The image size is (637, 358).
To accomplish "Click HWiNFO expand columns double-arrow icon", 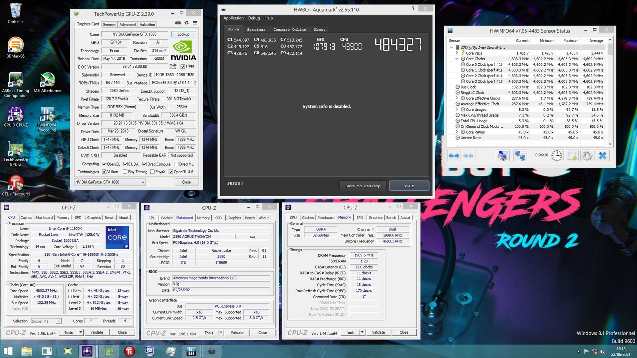I will point(454,156).
